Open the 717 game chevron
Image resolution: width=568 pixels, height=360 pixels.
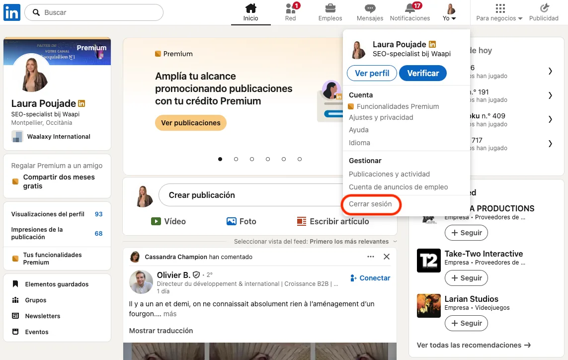(550, 144)
